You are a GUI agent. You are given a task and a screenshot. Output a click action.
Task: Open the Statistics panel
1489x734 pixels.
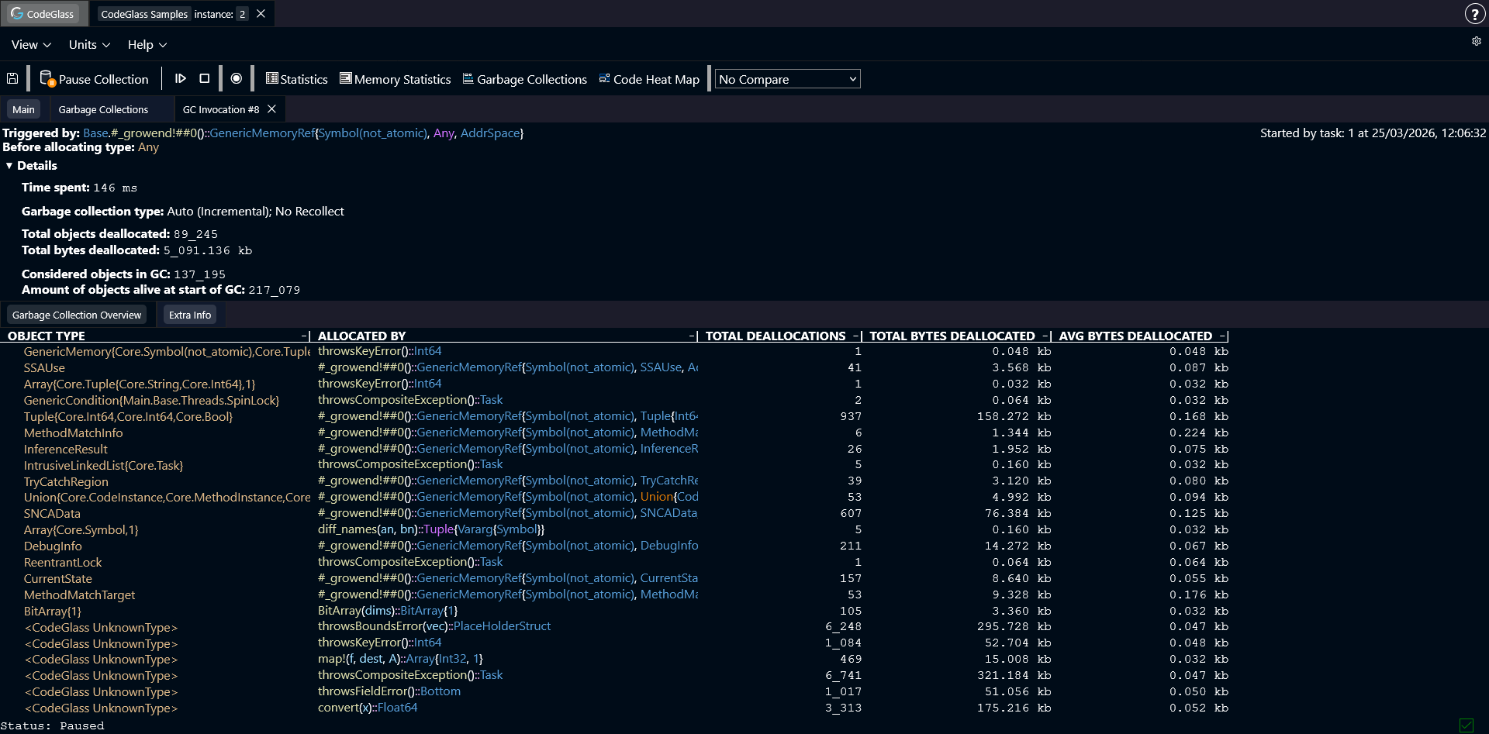pyautogui.click(x=296, y=78)
